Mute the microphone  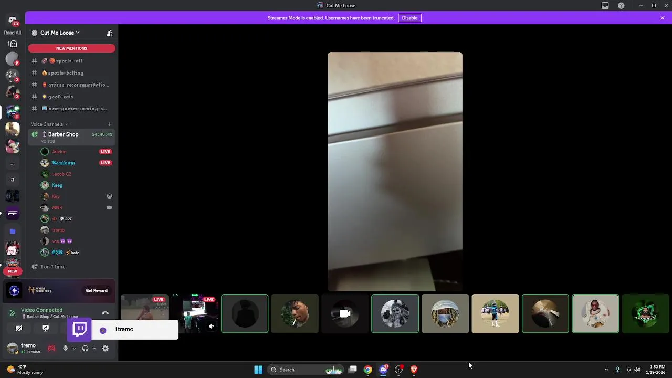click(66, 348)
